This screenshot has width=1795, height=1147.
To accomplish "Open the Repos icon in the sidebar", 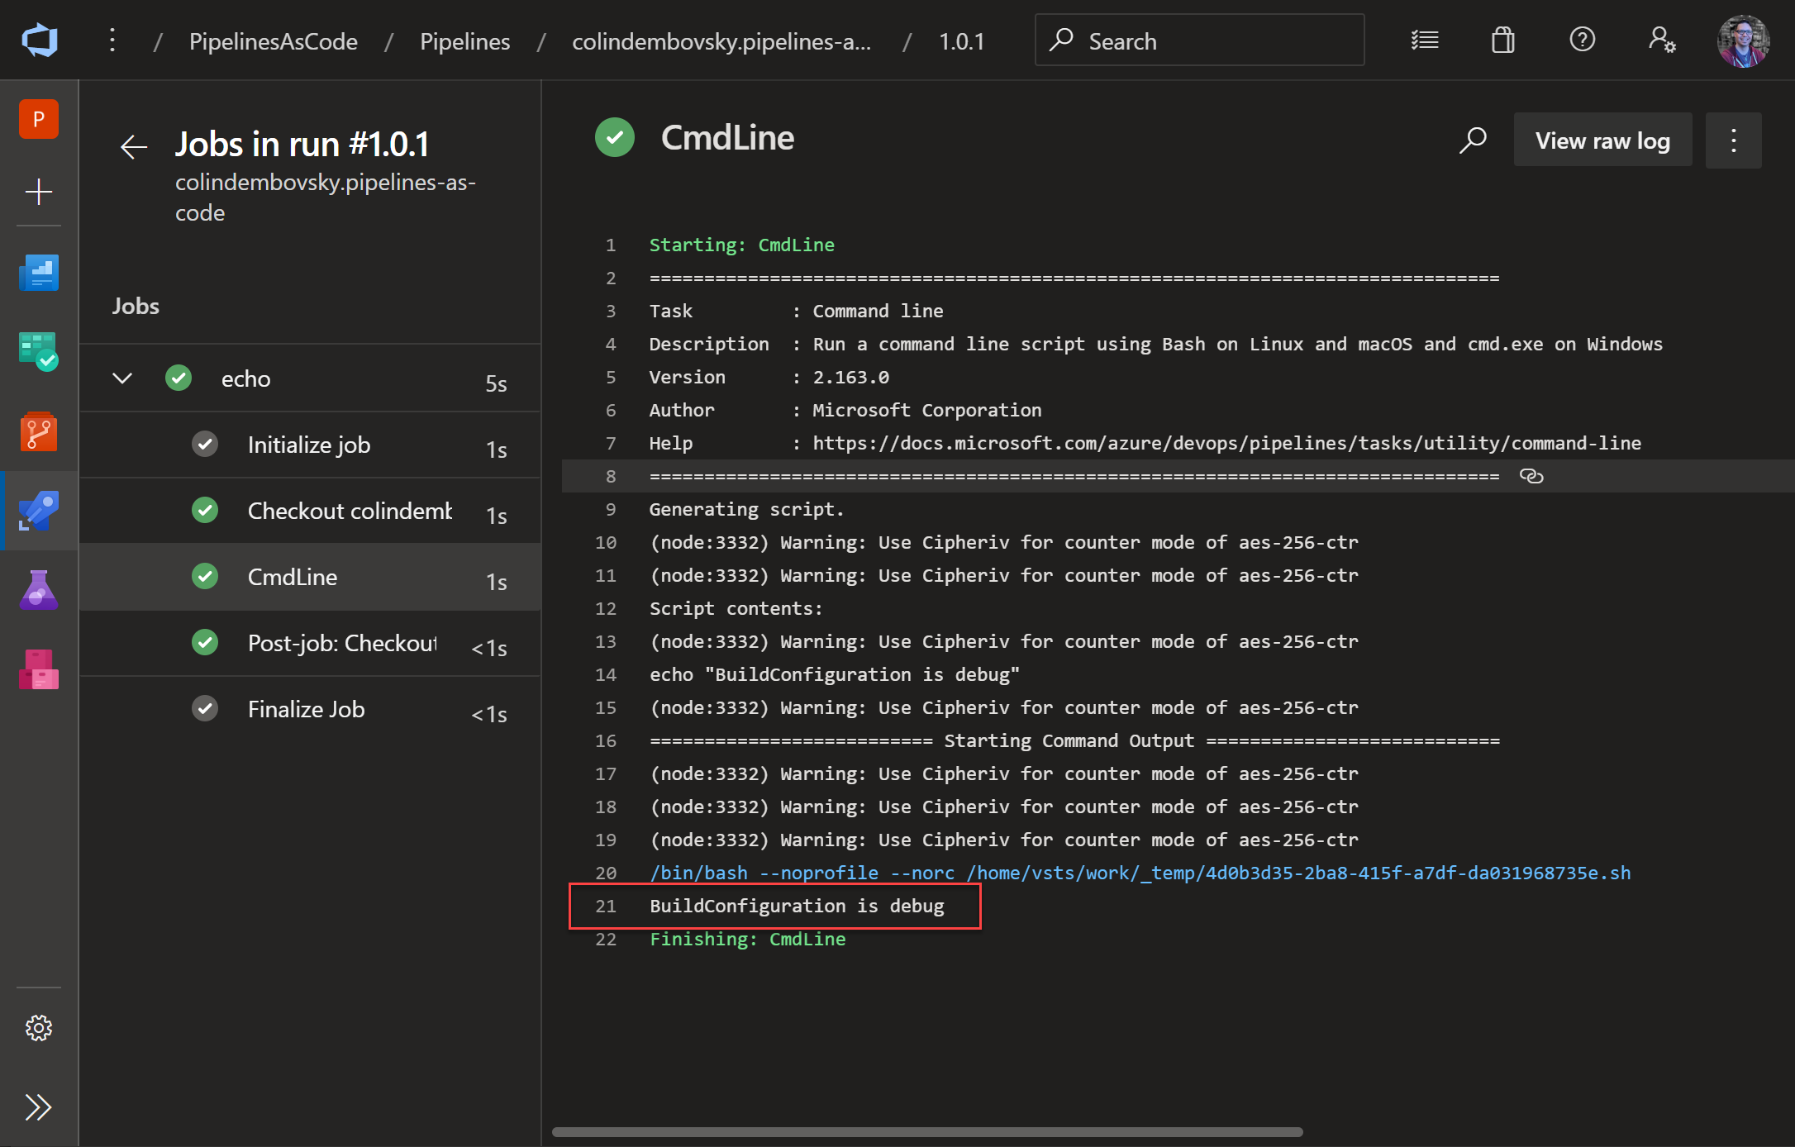I will pyautogui.click(x=38, y=431).
